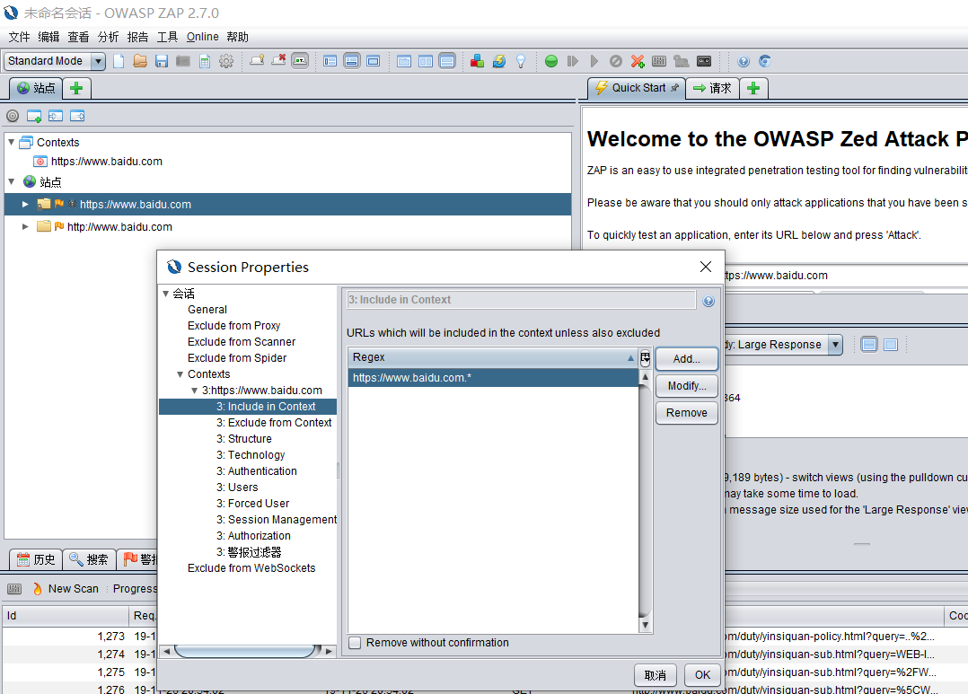Viewport: 968px width, 694px height.
Task: Click the continue play triangle icon
Action: [594, 61]
